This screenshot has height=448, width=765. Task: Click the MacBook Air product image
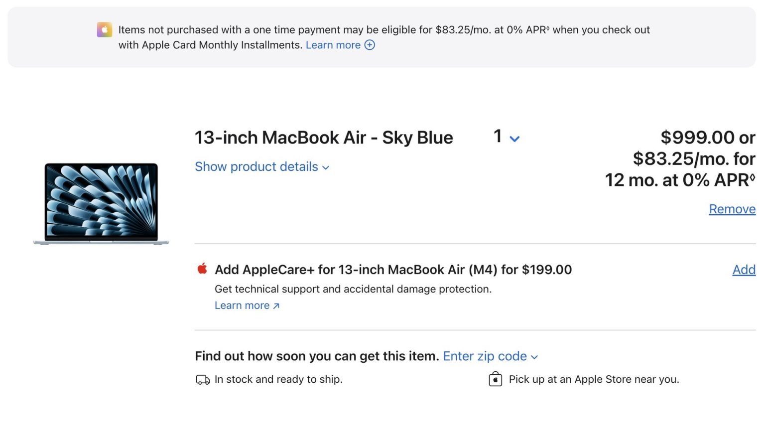(x=101, y=203)
